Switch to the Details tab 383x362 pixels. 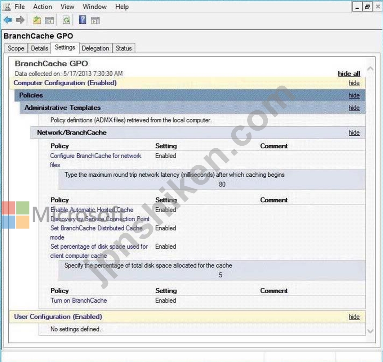click(40, 48)
